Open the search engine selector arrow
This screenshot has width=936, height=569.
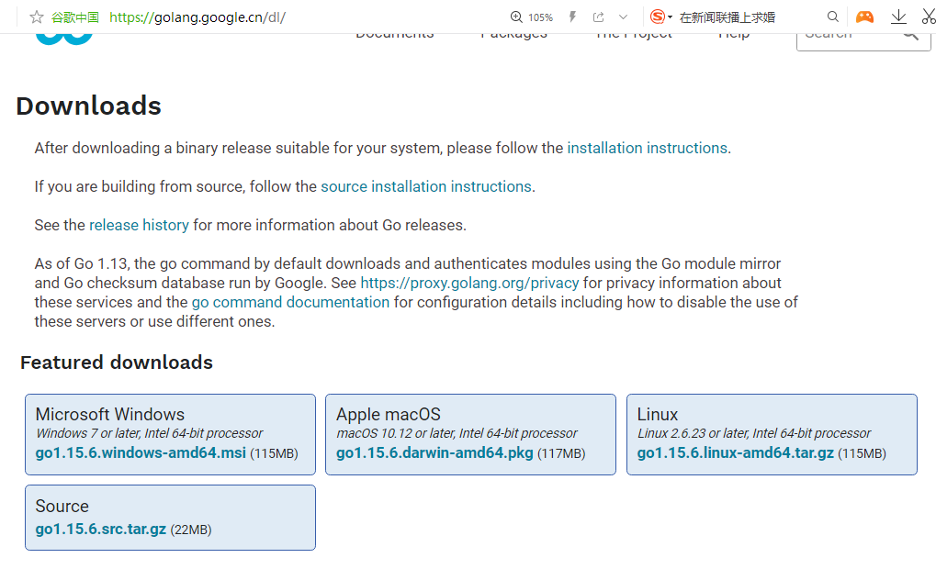[670, 17]
